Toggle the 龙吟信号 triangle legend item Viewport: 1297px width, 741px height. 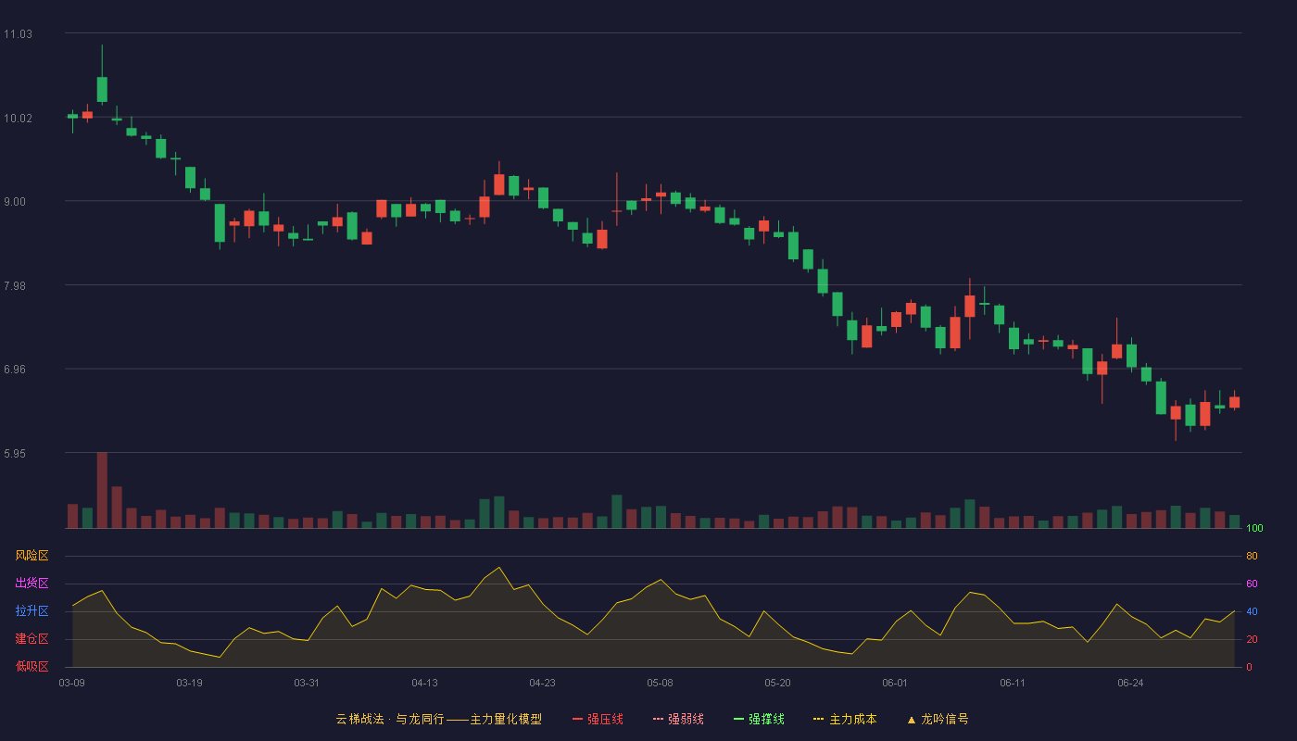pyautogui.click(x=938, y=719)
